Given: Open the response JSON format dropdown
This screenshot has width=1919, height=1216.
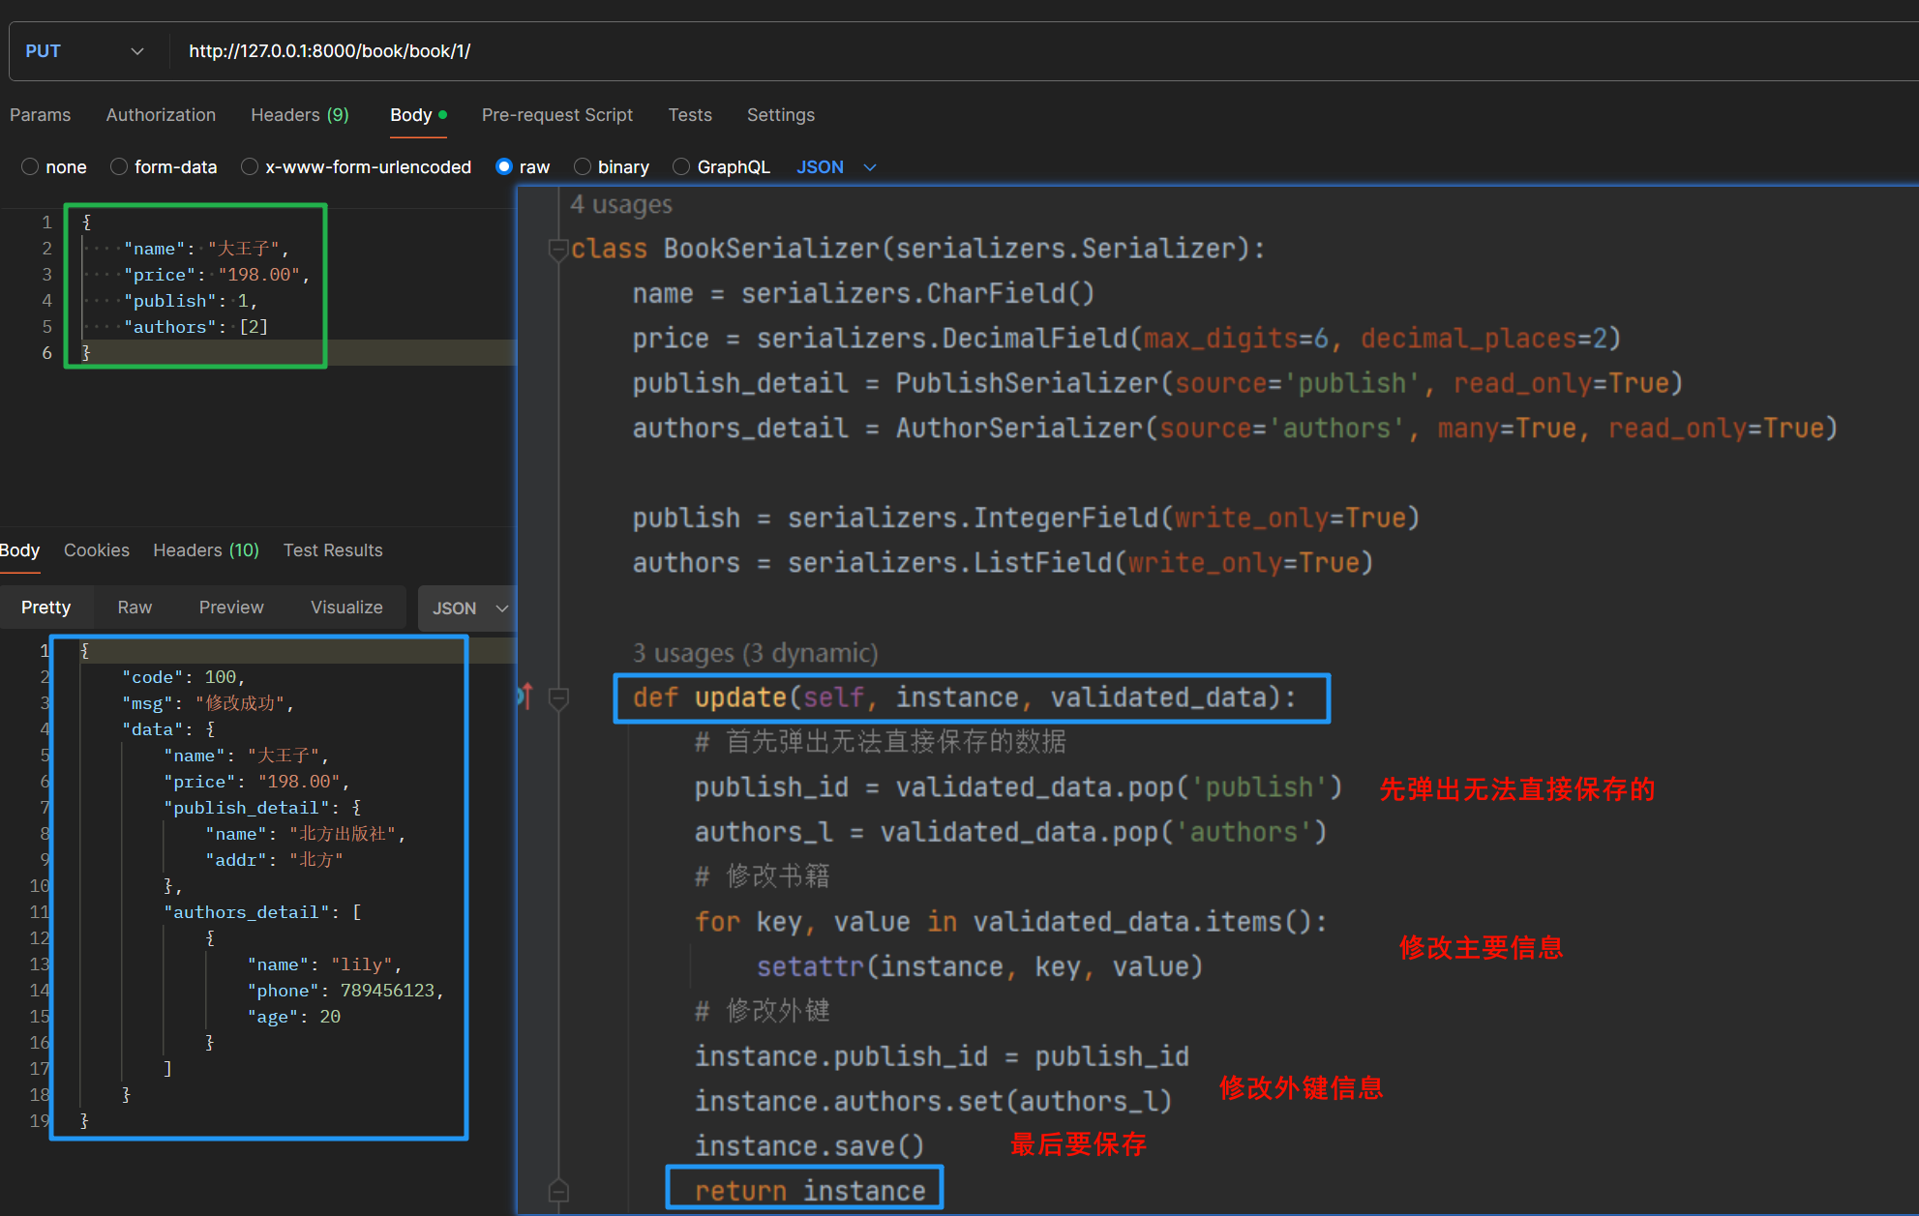Looking at the screenshot, I should [x=468, y=608].
